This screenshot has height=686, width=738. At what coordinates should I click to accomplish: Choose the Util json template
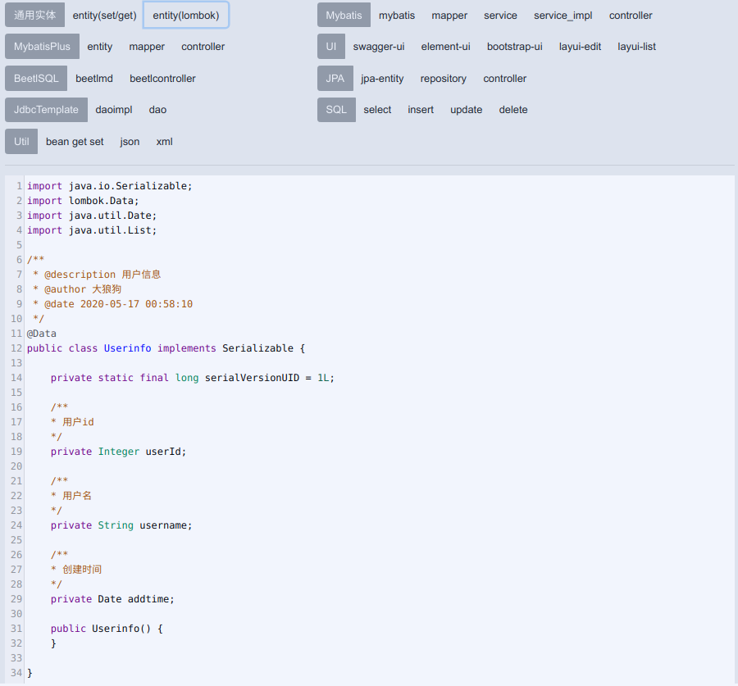(130, 142)
